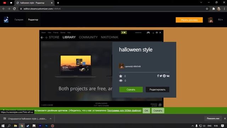Click the microphone tray icon
227x128 pixels.
coord(196,126)
